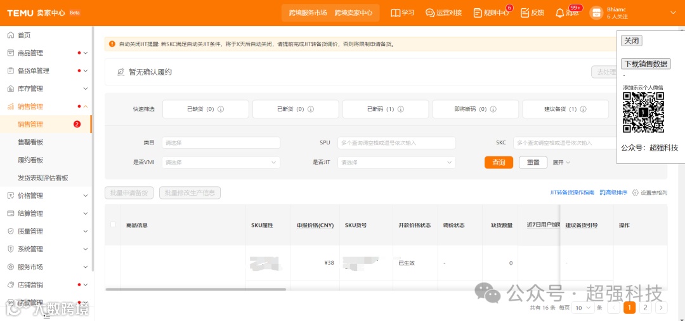Toggle the select-all checkbox in table header
The height and width of the screenshot is (321, 685).
coord(113,225)
